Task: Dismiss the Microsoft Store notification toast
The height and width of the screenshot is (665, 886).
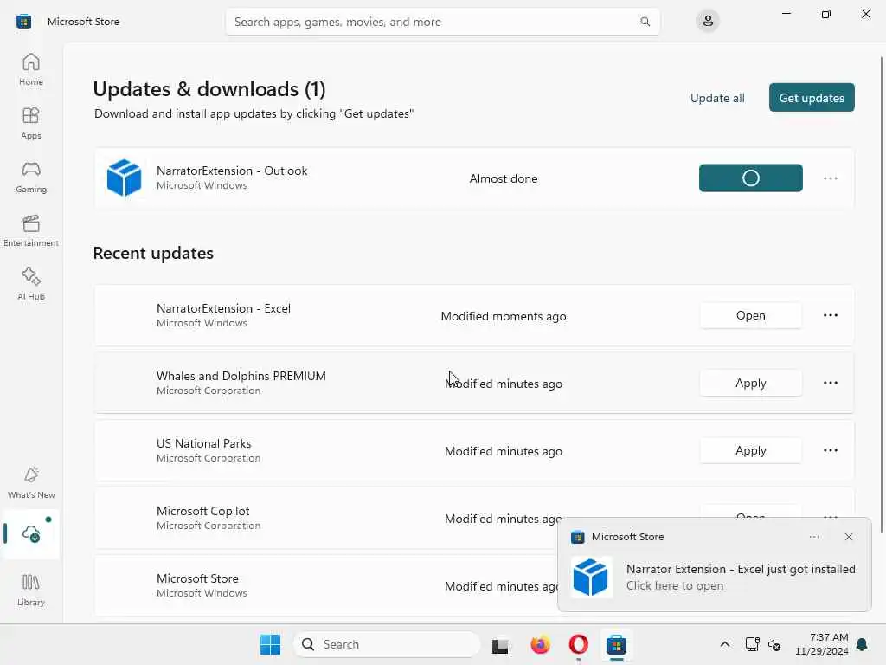Action: tap(849, 537)
